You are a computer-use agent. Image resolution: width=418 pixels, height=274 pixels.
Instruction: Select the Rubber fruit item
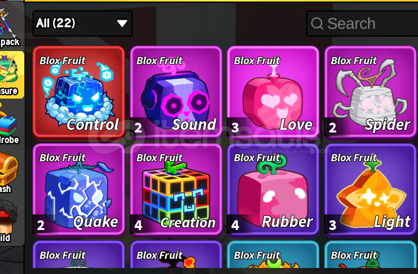[x=273, y=189]
